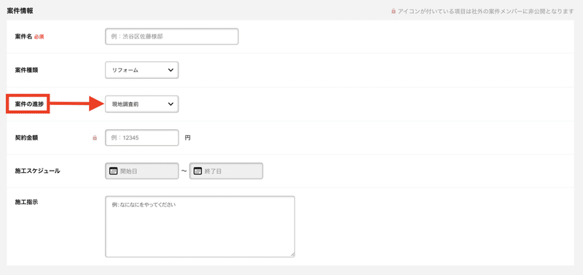
Task: Click the 案件名 text input field
Action: [x=172, y=36]
